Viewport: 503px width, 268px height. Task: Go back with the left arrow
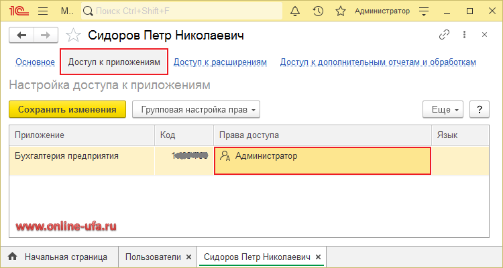click(22, 36)
